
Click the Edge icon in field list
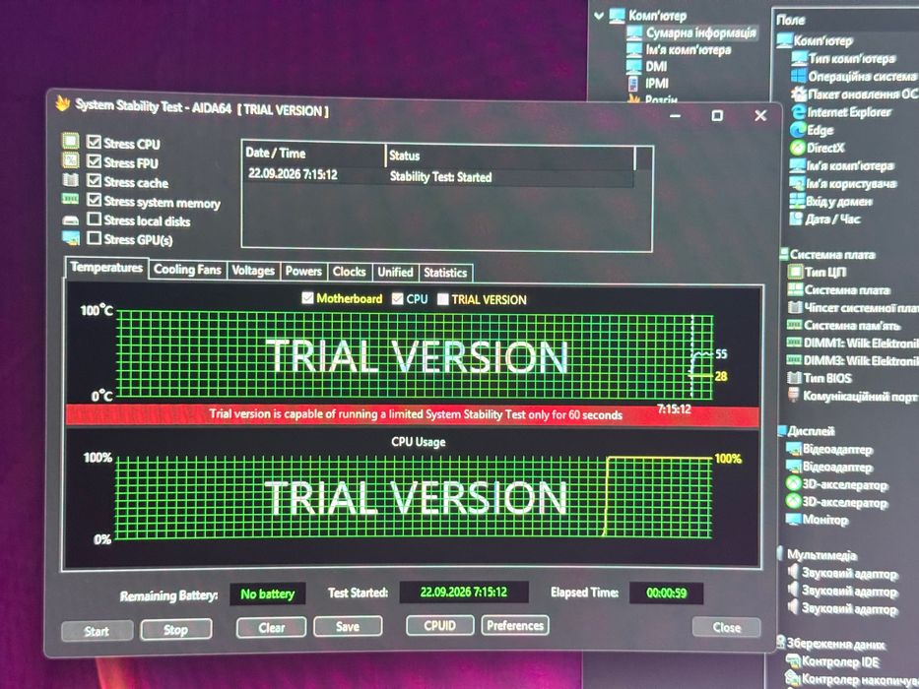click(797, 130)
